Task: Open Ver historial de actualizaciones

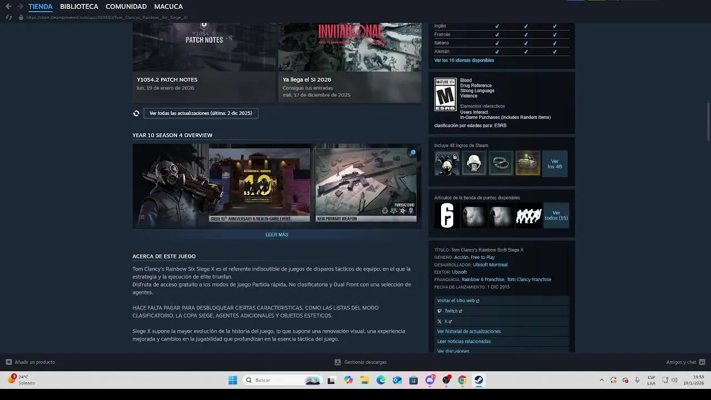Action: point(502,332)
